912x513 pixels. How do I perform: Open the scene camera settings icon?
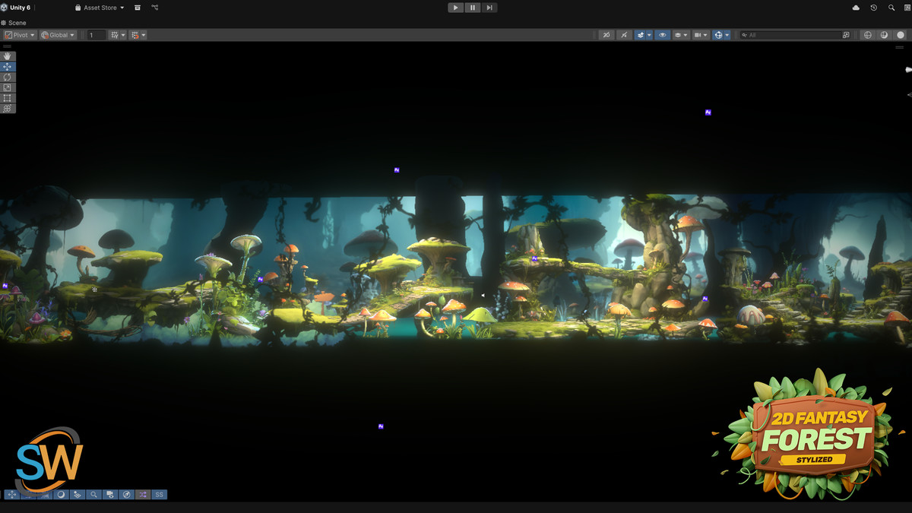(x=697, y=34)
